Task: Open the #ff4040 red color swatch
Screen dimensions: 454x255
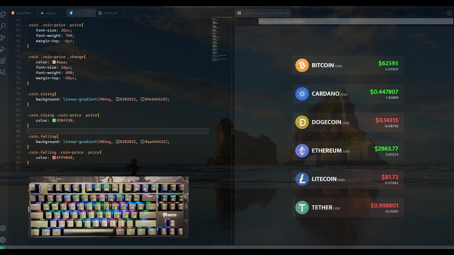Action: 54,158
